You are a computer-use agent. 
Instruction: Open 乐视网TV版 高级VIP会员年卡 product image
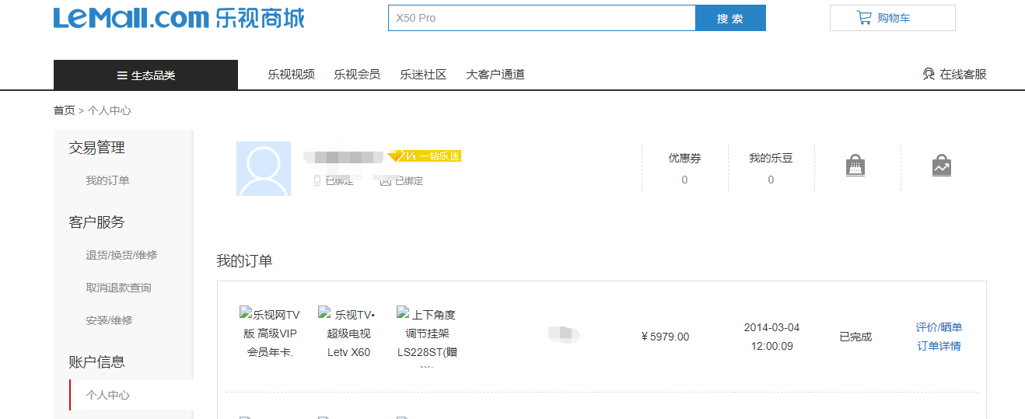point(270,333)
